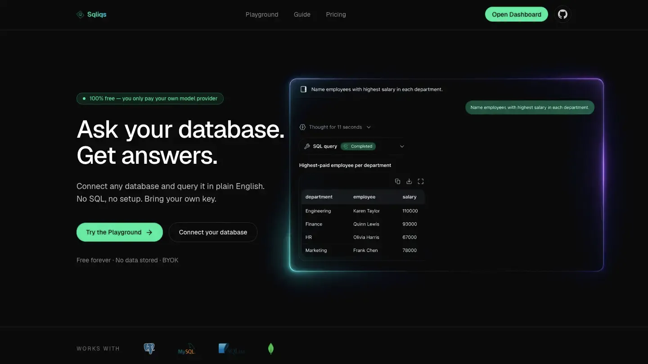Image resolution: width=648 pixels, height=364 pixels.
Task: Click the Highest-paid employee per department heading
Action: point(345,165)
